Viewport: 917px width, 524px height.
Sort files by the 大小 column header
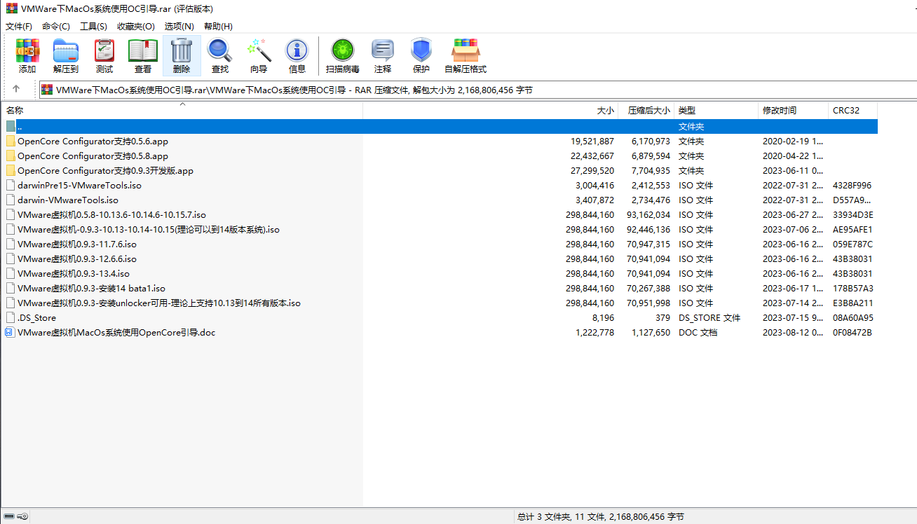[605, 110]
